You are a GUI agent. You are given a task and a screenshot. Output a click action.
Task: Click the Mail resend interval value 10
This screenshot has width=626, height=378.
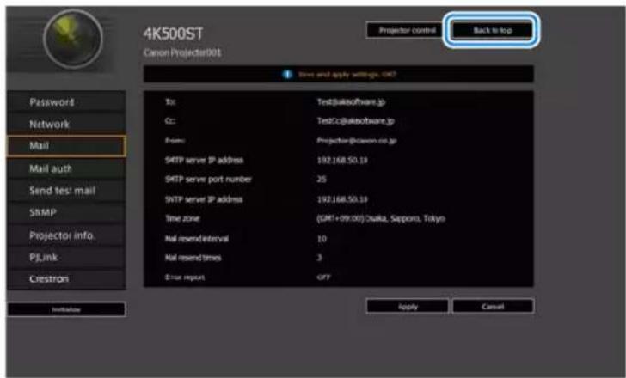click(x=322, y=239)
